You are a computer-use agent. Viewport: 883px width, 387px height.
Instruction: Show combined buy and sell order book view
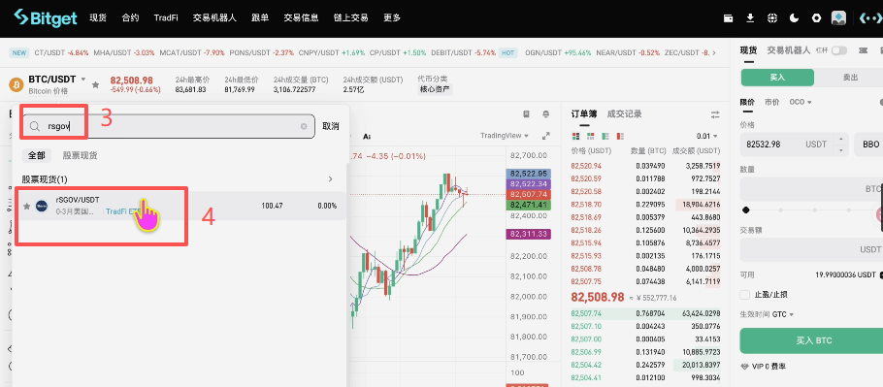tap(575, 136)
